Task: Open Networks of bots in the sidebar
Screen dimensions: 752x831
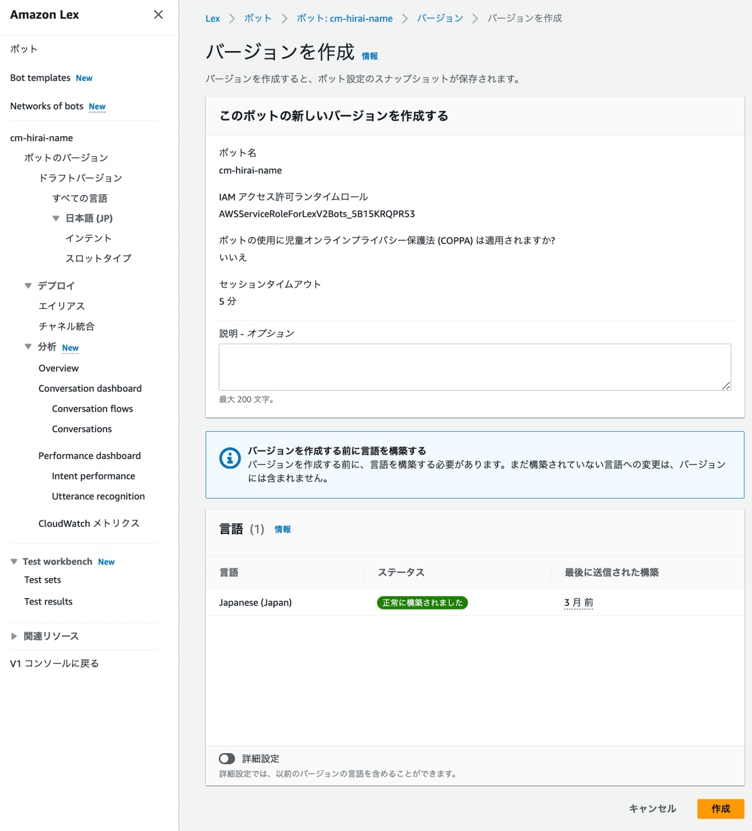Action: pos(46,106)
